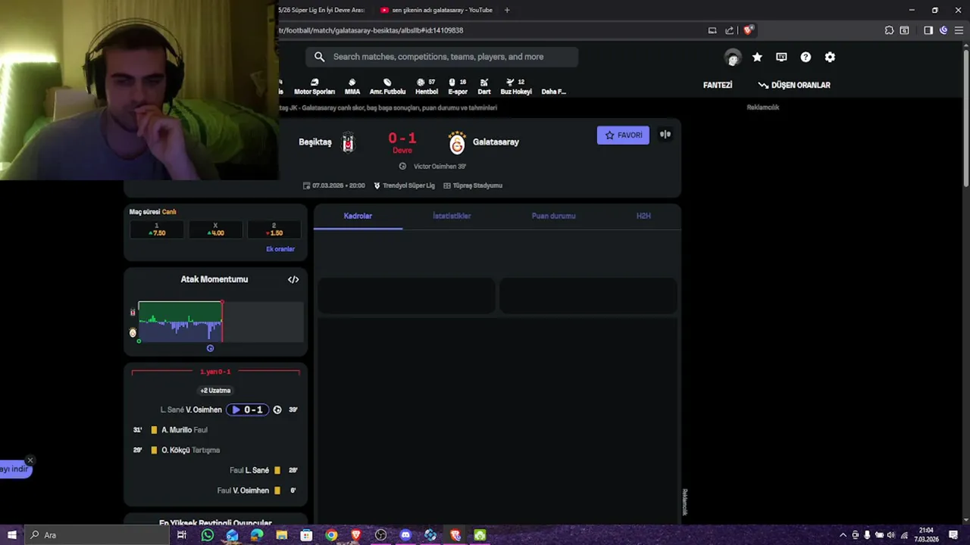
Task: Switch to the Puan durumu tab
Action: coord(553,216)
